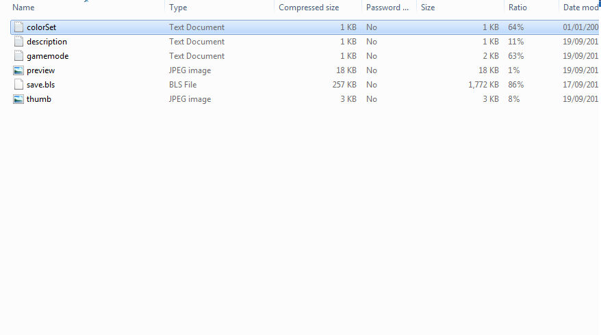Viewport: 601px width, 335px height.
Task: Click the description file icon
Action: [18, 42]
